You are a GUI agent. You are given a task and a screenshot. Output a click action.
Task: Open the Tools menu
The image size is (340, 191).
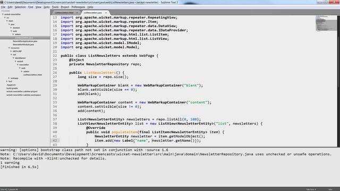pos(55,7)
